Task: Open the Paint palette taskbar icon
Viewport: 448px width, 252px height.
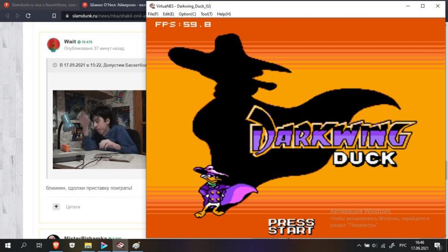Action: (136, 245)
